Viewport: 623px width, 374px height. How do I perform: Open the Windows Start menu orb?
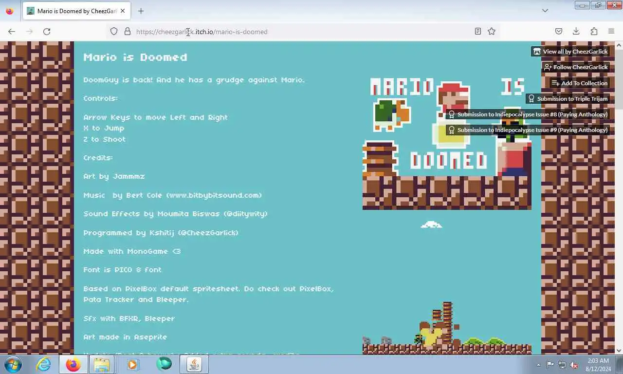tap(13, 364)
